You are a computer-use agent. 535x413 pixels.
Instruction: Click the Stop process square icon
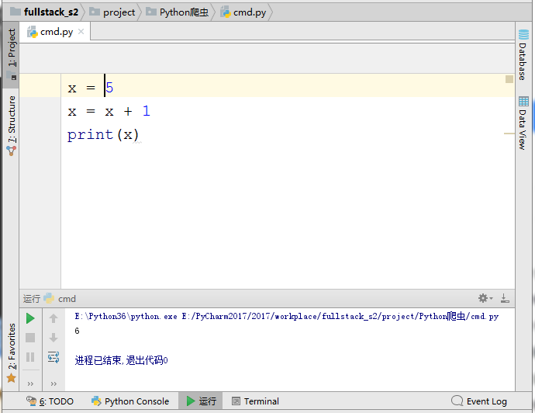tap(30, 338)
